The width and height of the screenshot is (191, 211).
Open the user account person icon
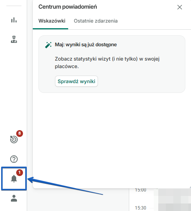[14, 198]
